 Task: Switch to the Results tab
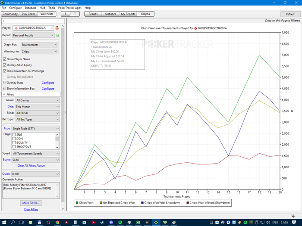point(93,14)
